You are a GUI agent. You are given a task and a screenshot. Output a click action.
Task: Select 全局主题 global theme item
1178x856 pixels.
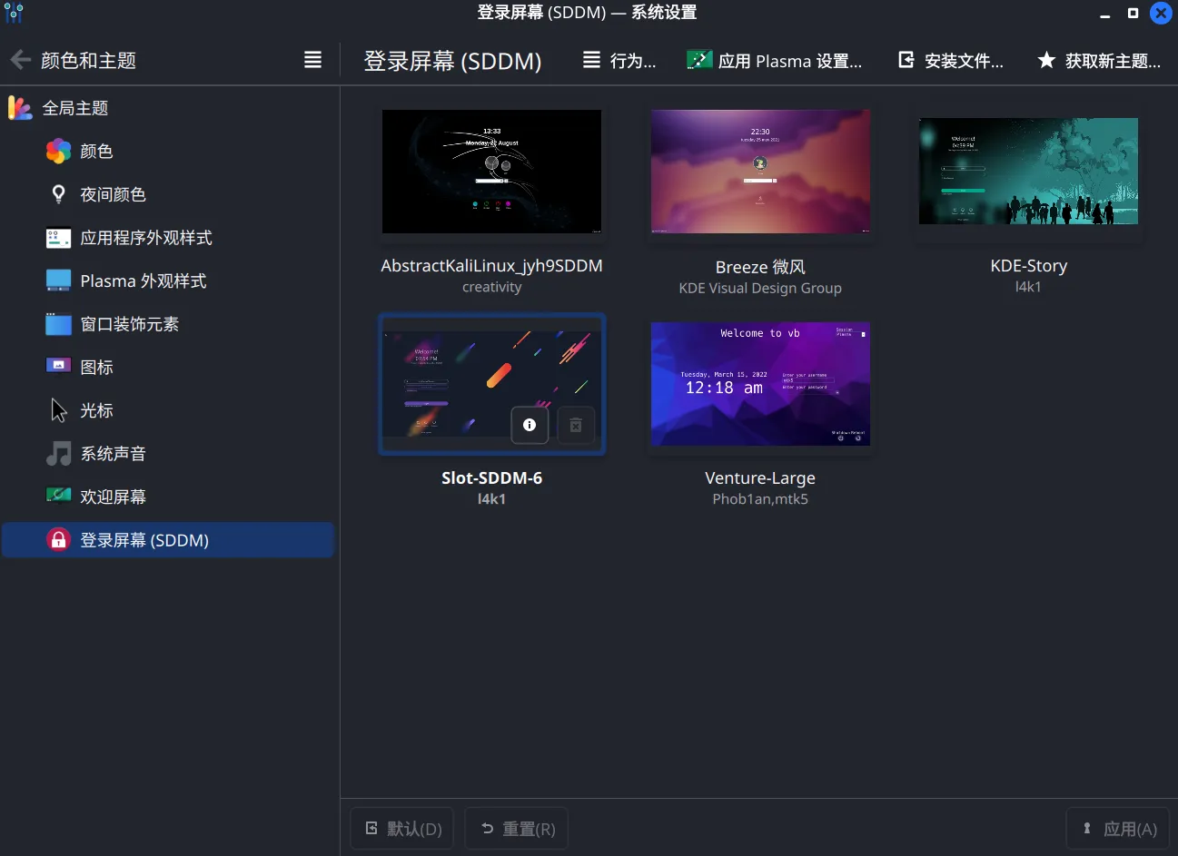tap(75, 108)
